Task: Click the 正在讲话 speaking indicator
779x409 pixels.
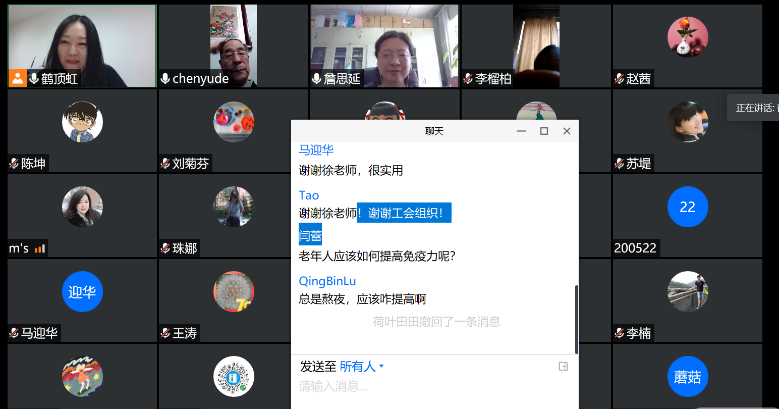Action: click(x=754, y=108)
